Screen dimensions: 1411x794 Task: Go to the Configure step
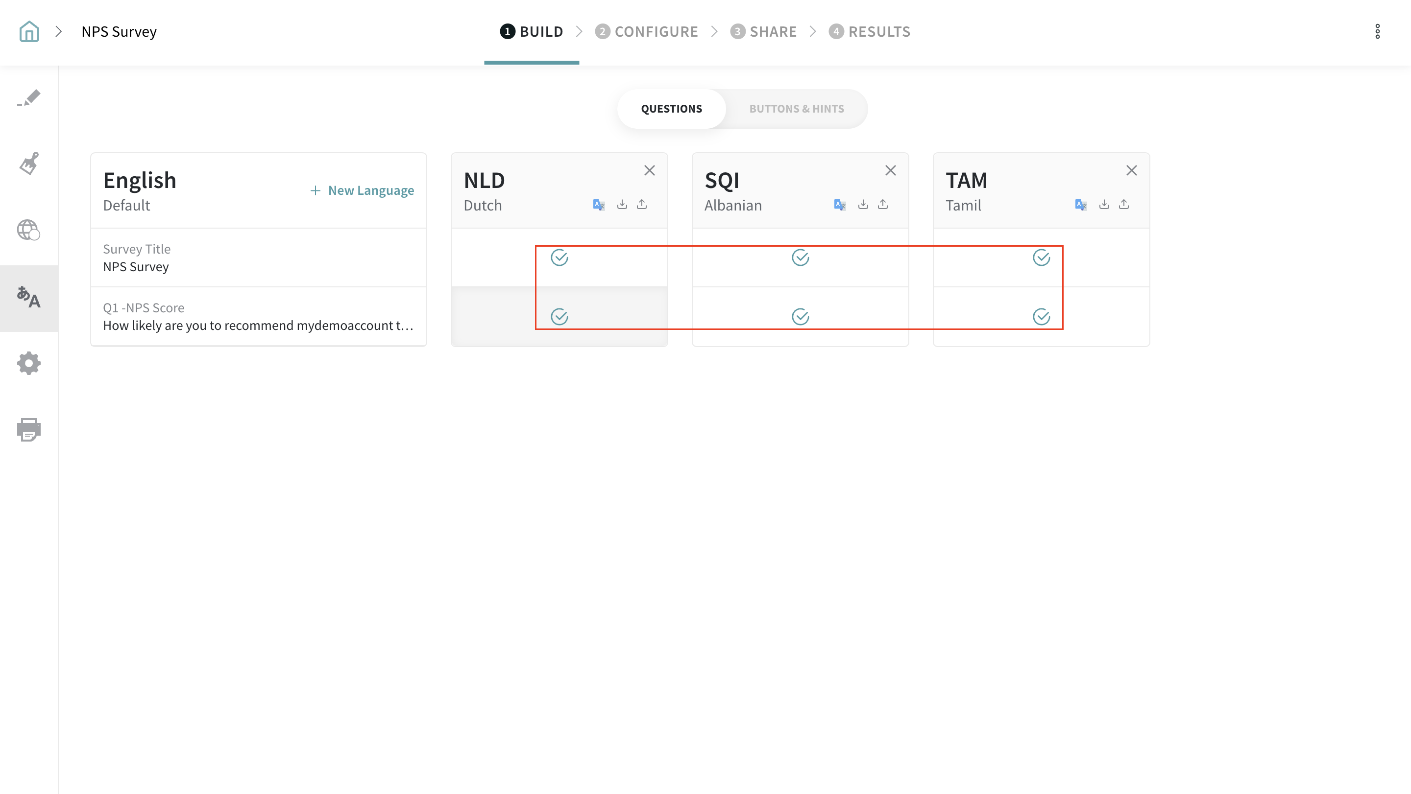647,32
